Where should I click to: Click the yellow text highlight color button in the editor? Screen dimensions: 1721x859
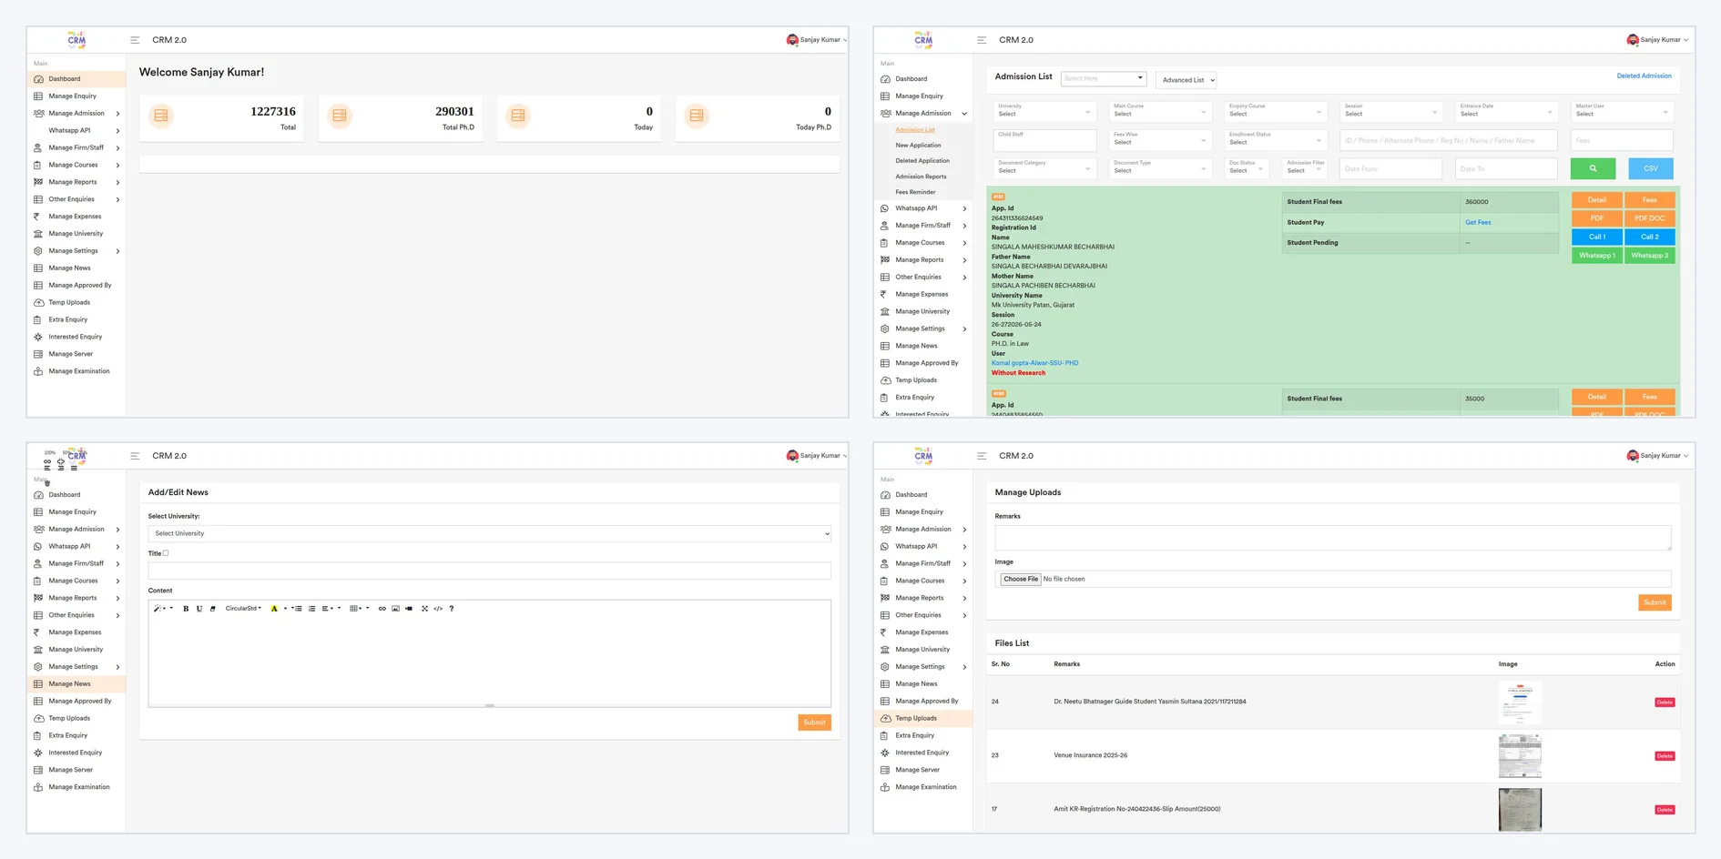click(x=274, y=609)
